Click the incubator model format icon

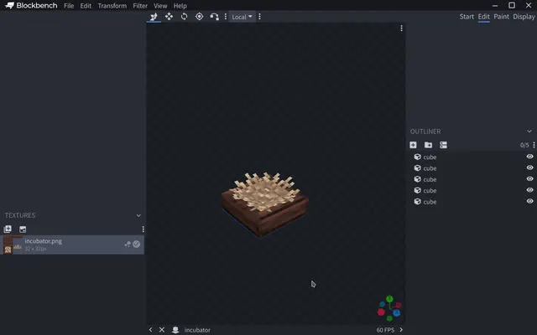click(x=175, y=329)
